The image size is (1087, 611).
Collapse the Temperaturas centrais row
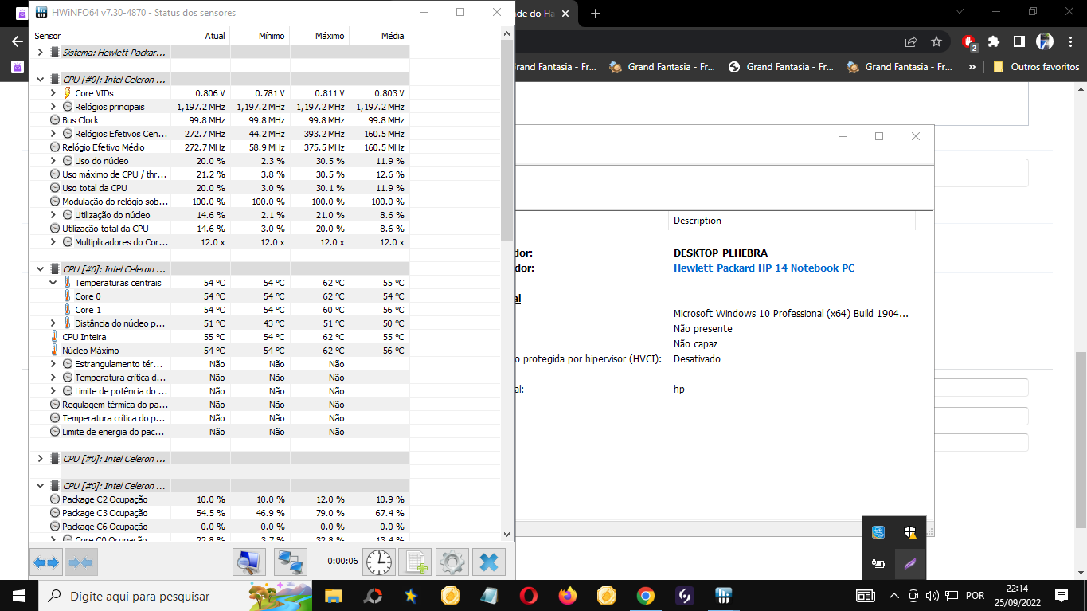53,283
